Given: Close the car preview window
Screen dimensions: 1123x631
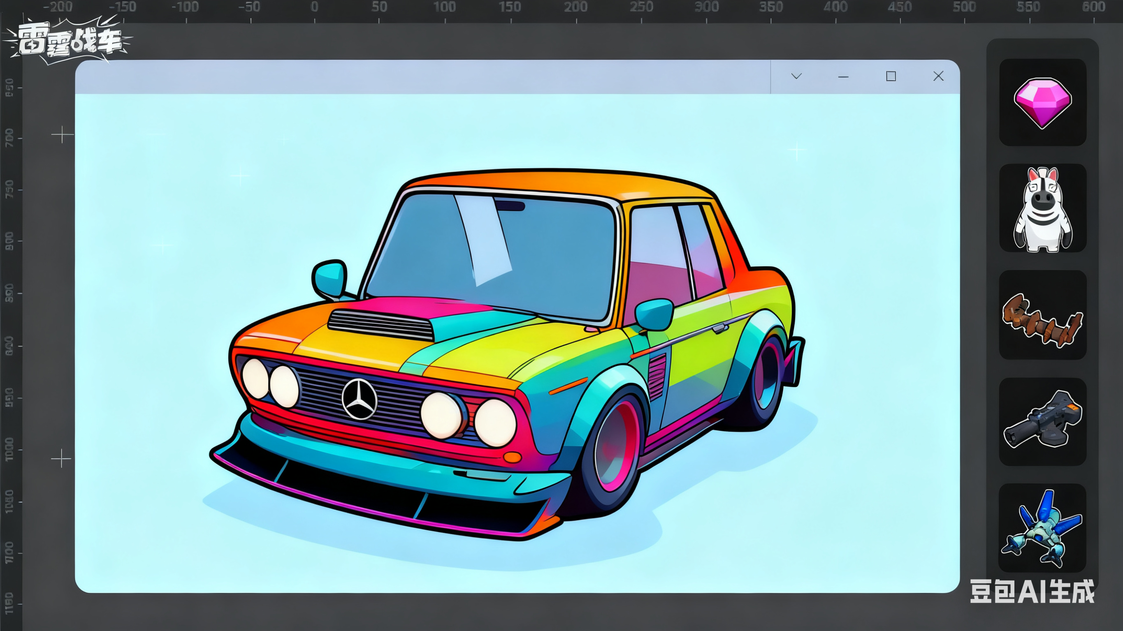Looking at the screenshot, I should (938, 76).
